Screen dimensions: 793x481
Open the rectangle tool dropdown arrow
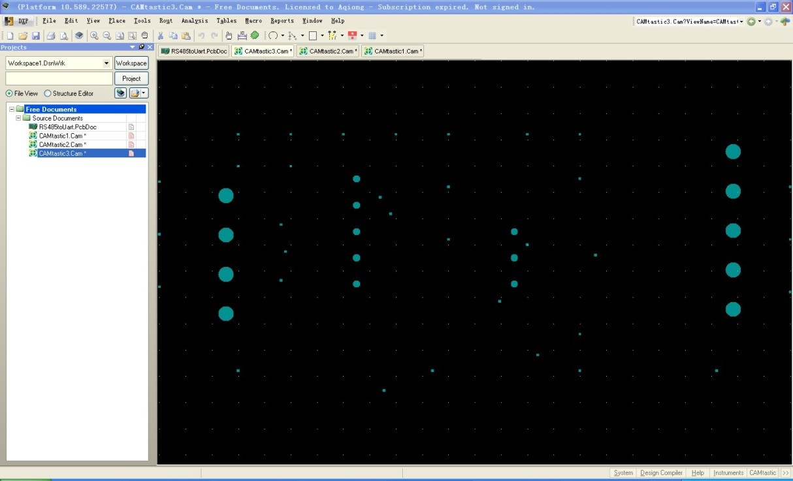click(x=323, y=35)
